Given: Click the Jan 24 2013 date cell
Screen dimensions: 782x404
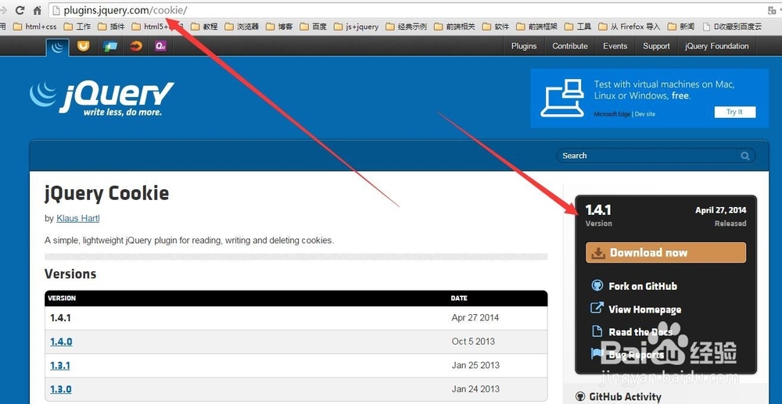Looking at the screenshot, I should tap(475, 389).
